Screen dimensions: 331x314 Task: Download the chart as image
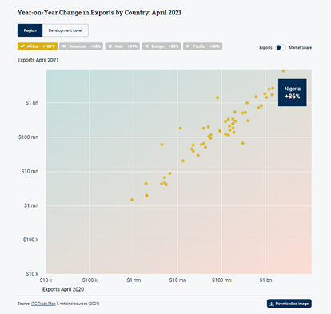point(289,304)
